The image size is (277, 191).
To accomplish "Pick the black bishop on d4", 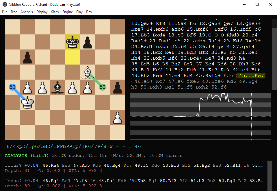I will click(x=57, y=87).
